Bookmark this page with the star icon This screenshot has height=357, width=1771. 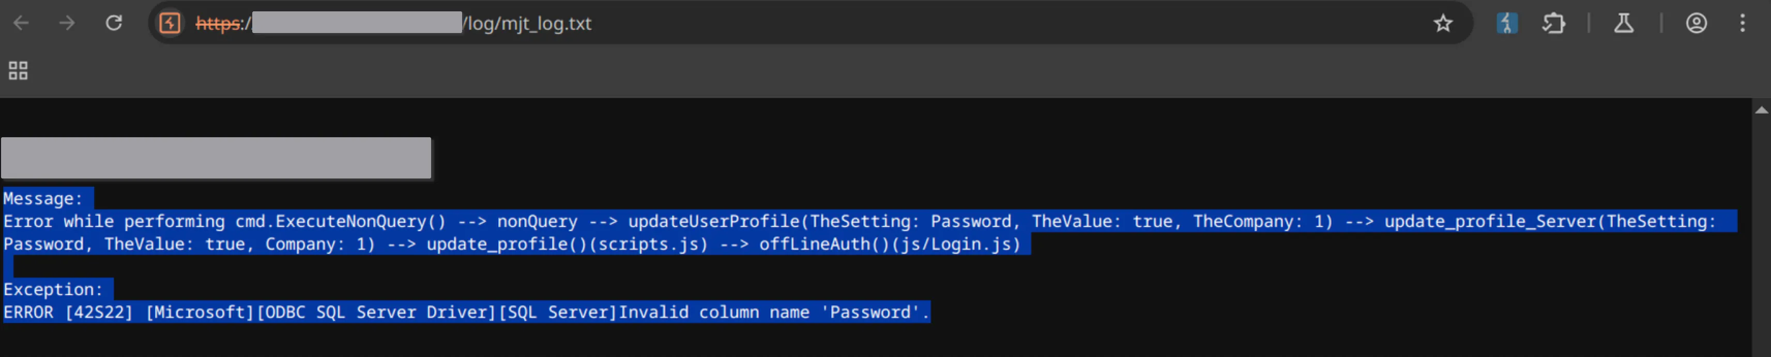click(x=1442, y=23)
